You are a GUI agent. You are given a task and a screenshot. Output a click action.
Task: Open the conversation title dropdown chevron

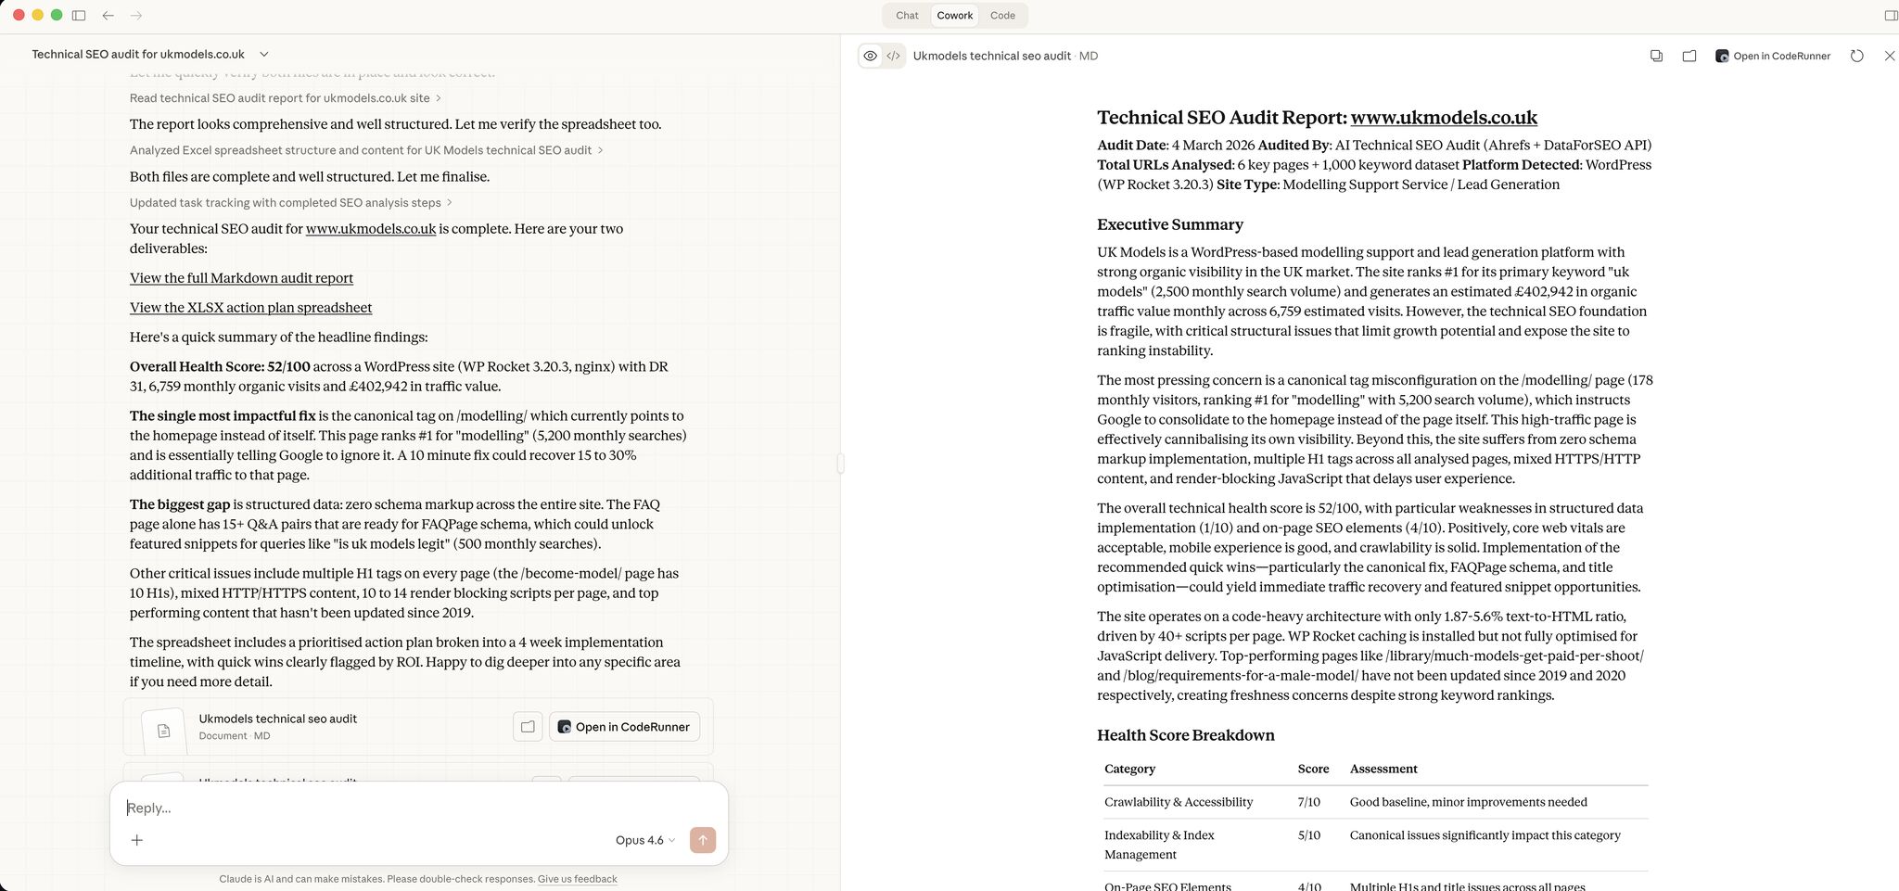264,55
